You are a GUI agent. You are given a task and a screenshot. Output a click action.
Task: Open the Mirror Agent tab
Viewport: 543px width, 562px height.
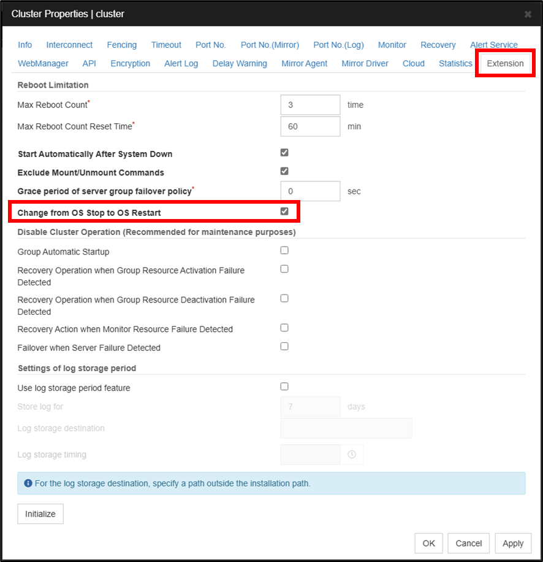click(304, 63)
